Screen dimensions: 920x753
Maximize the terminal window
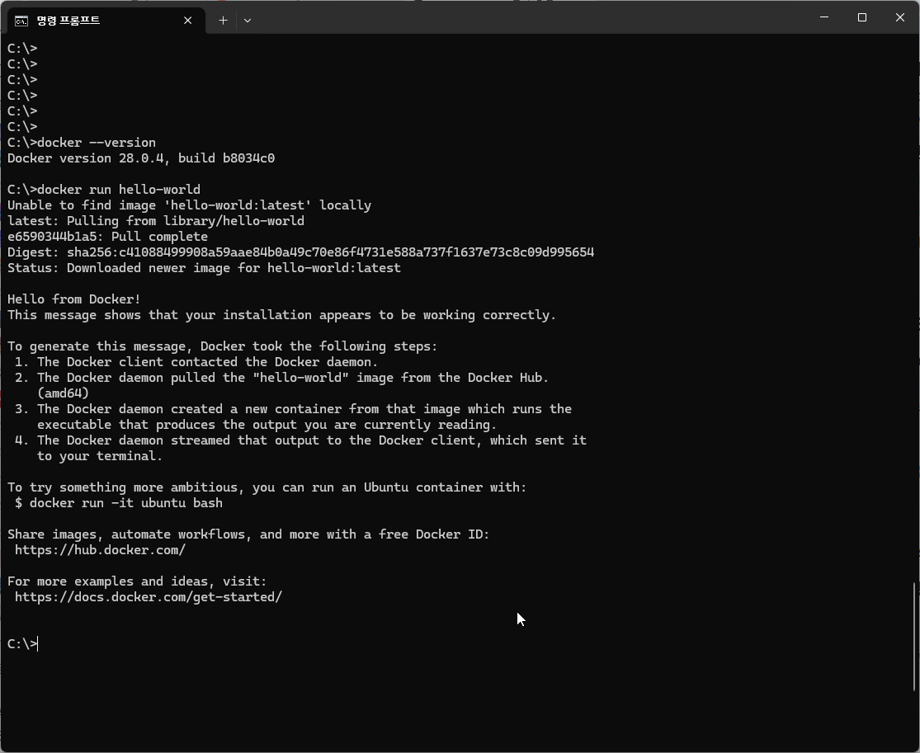click(x=862, y=17)
